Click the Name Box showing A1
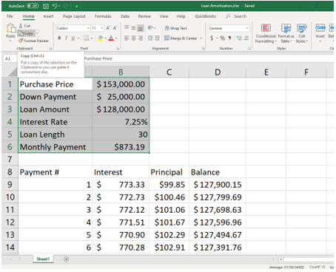This screenshot has width=336, height=272. [x=10, y=58]
